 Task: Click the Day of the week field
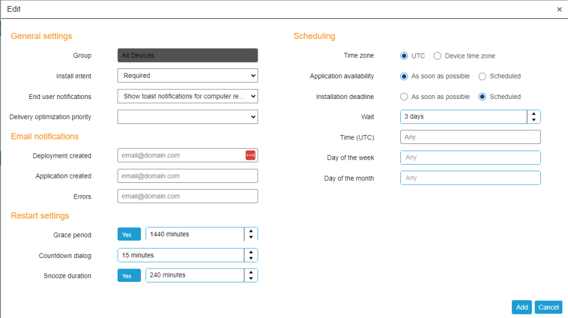(470, 158)
